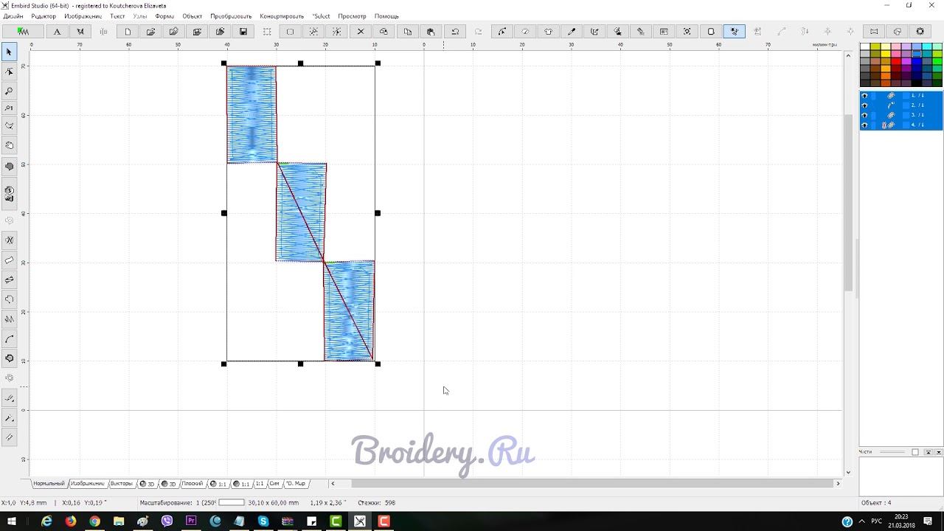Viewport: 944px width, 531px height.
Task: Open the Конвертировать menu
Action: (282, 16)
